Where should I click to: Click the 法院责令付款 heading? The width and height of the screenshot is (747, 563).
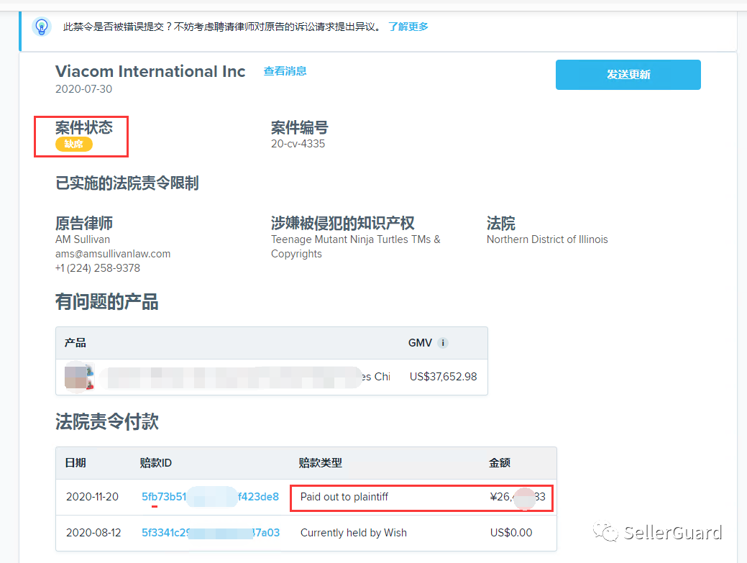click(106, 421)
